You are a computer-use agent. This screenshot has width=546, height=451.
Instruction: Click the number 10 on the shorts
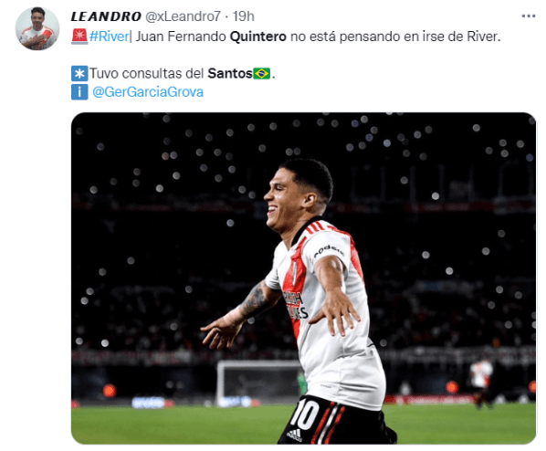[305, 414]
